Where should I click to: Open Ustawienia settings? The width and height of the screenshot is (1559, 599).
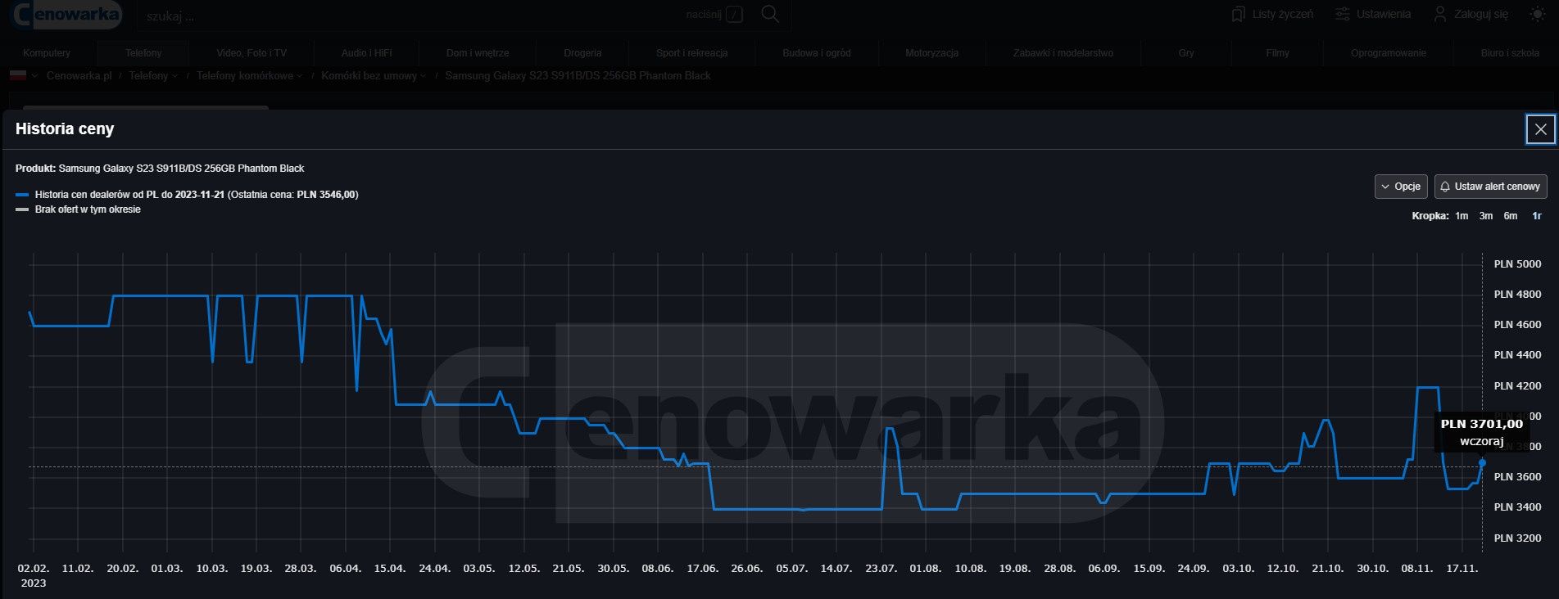coord(1373,14)
